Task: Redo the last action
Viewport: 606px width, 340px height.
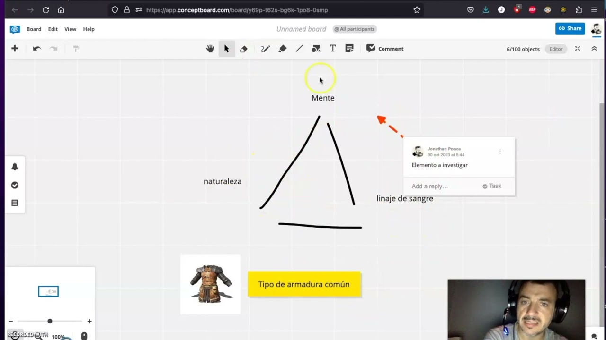Action: (x=53, y=49)
